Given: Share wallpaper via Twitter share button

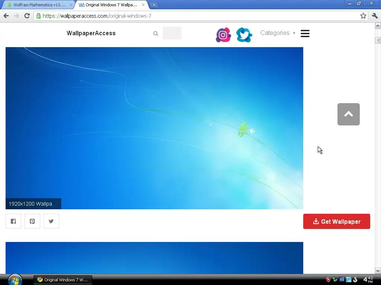Looking at the screenshot, I should pos(51,221).
